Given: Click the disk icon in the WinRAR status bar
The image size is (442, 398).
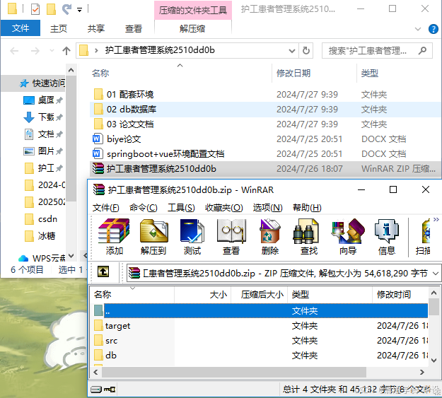Looking at the screenshot, I should (x=96, y=390).
